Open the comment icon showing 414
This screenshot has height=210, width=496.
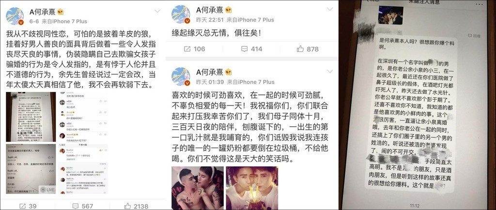pos(244,49)
